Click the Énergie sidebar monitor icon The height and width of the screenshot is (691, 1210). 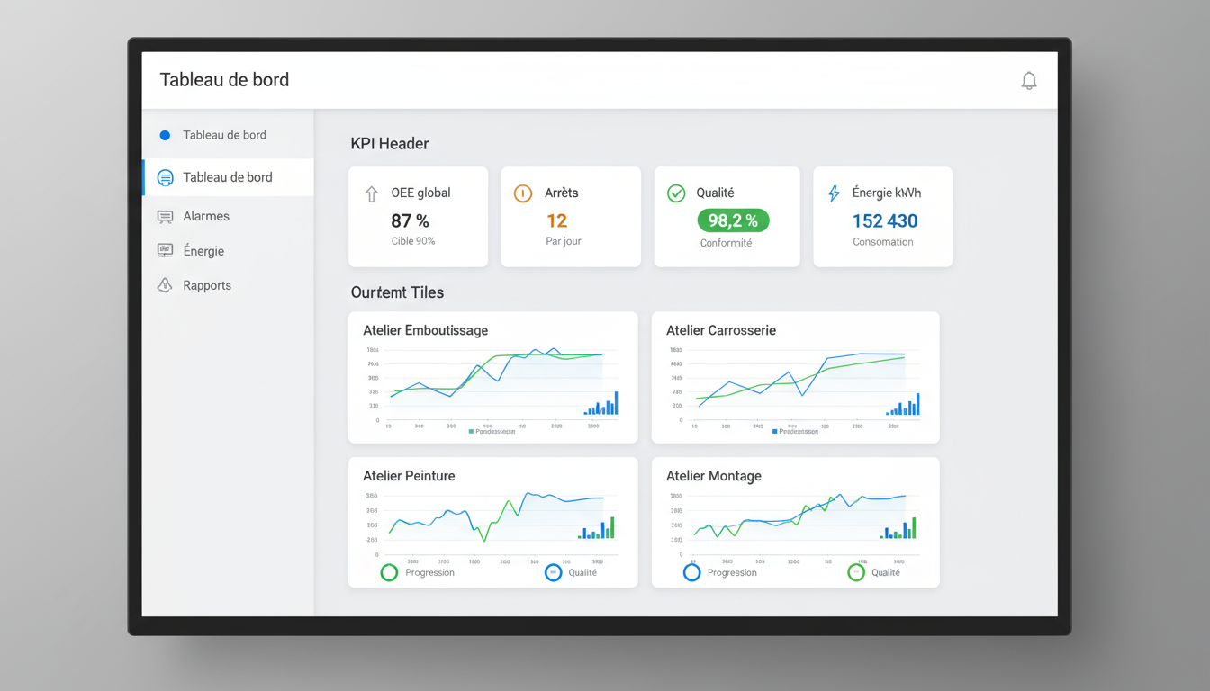click(165, 251)
